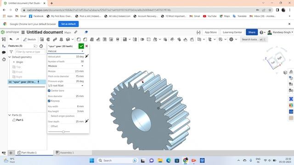
Task: Select the Loft tool icon
Action: tap(61, 39)
